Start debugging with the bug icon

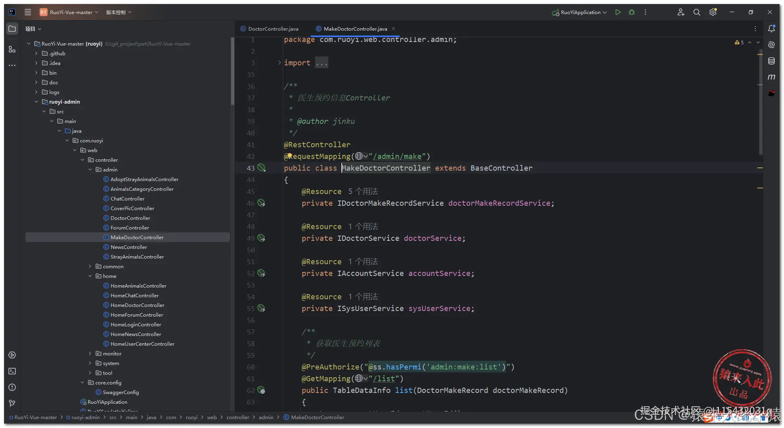[x=632, y=12]
